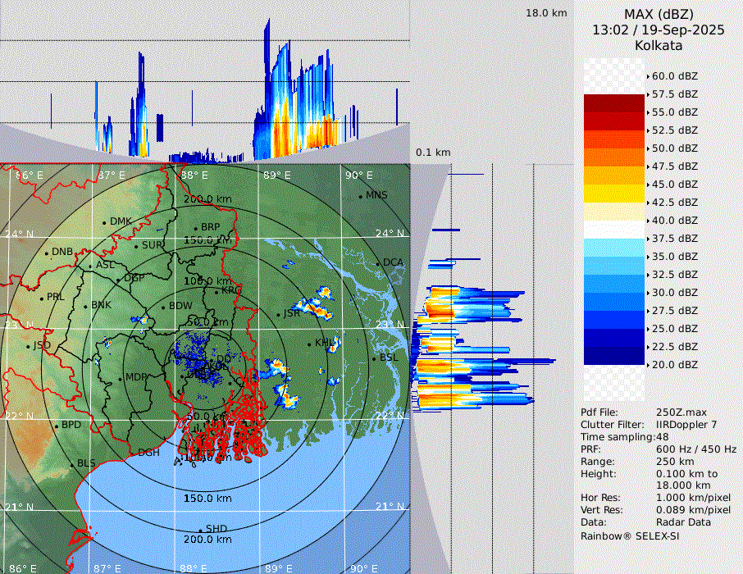Click the JSR station marker
The image size is (743, 574).
coord(279,314)
